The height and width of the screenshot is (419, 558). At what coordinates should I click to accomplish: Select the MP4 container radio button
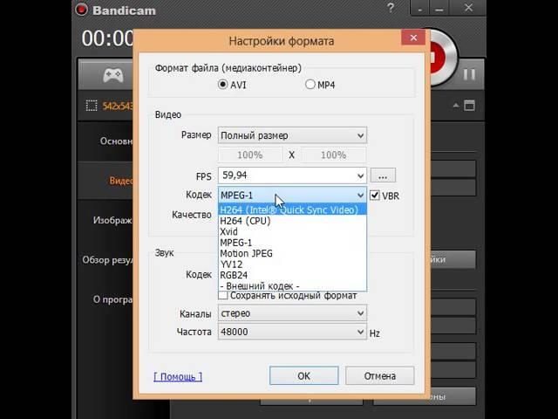pos(310,85)
